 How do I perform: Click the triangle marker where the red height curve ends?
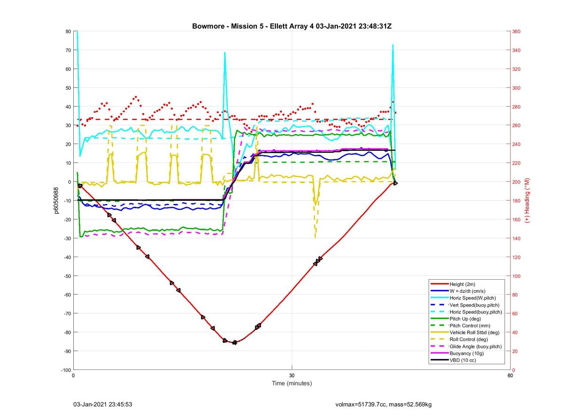pos(396,183)
